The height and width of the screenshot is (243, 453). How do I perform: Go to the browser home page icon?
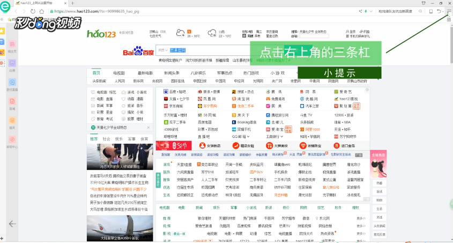click(42, 11)
